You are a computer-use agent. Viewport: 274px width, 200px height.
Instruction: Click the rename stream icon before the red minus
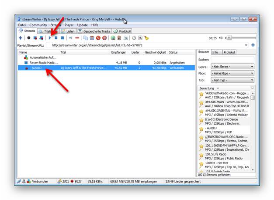pos(71,38)
